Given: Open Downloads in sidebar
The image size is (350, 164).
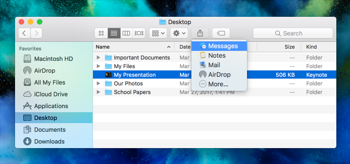Looking at the screenshot, I should point(54,142).
